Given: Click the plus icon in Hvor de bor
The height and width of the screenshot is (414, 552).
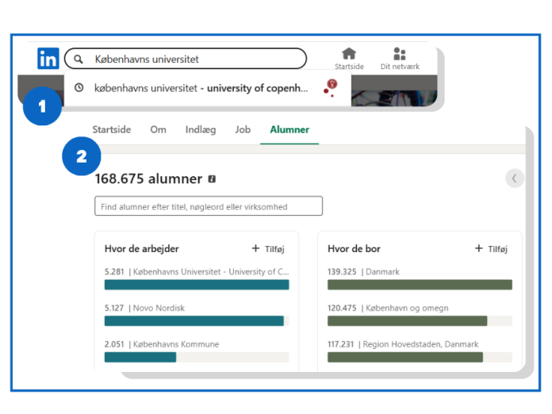Looking at the screenshot, I should click(x=479, y=248).
